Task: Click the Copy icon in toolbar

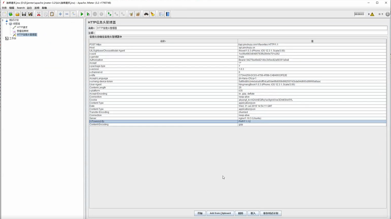Action: click(45, 14)
